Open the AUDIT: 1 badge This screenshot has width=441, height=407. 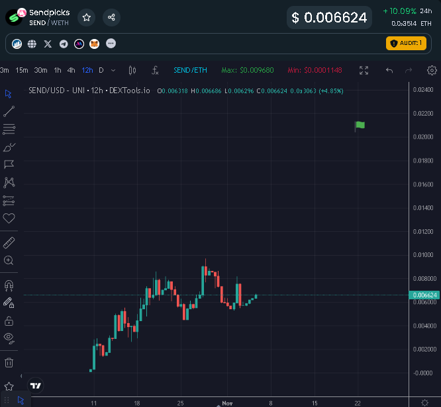[406, 43]
